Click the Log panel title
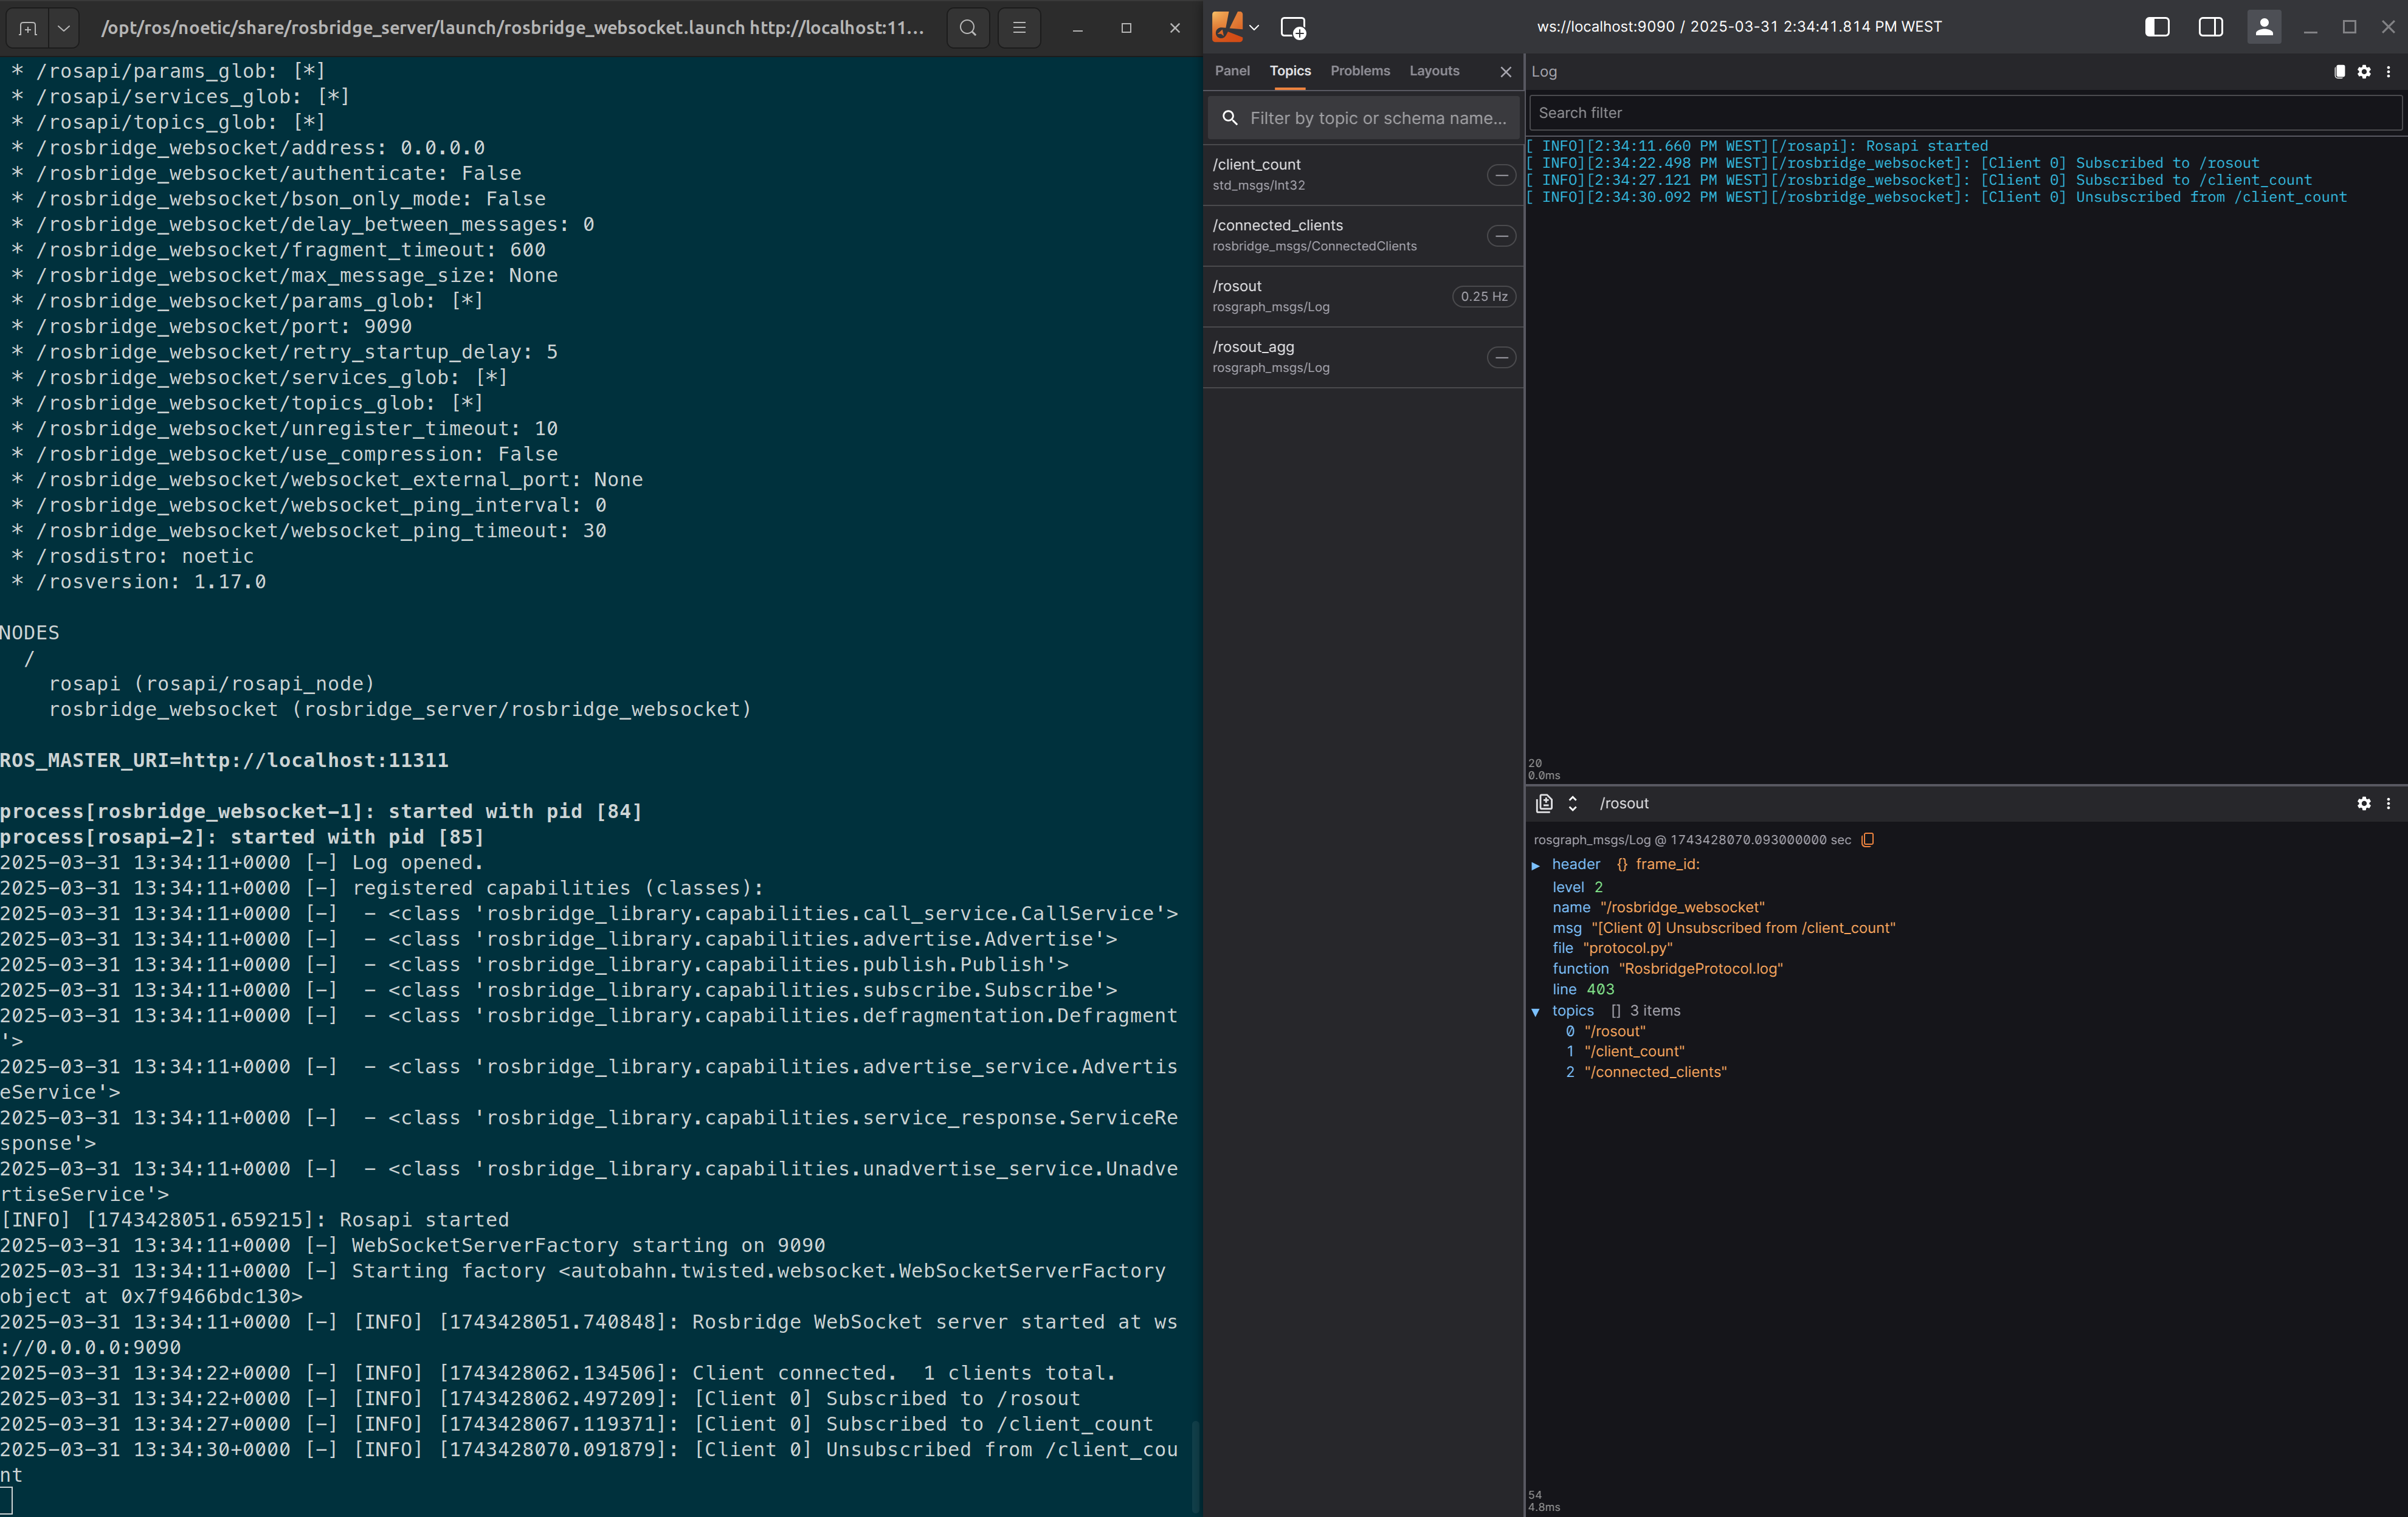 (x=1544, y=72)
